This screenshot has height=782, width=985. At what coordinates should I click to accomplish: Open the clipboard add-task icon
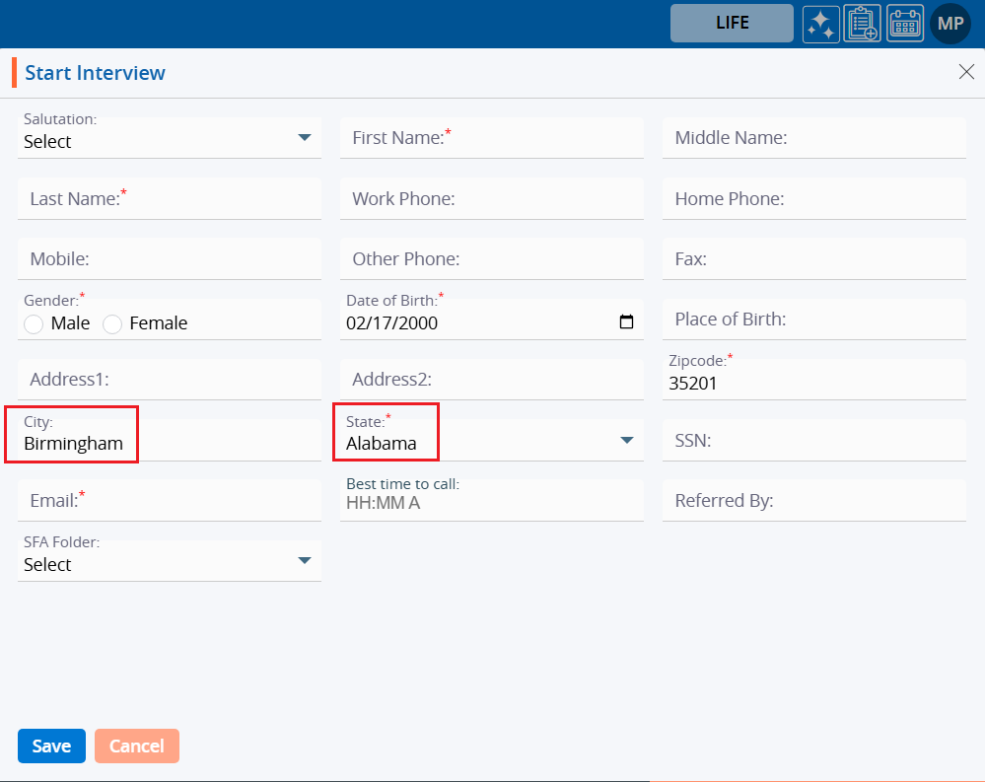pos(863,24)
